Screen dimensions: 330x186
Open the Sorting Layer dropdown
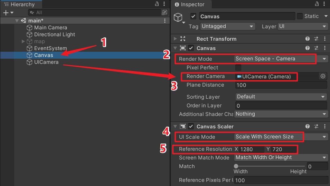(x=281, y=97)
